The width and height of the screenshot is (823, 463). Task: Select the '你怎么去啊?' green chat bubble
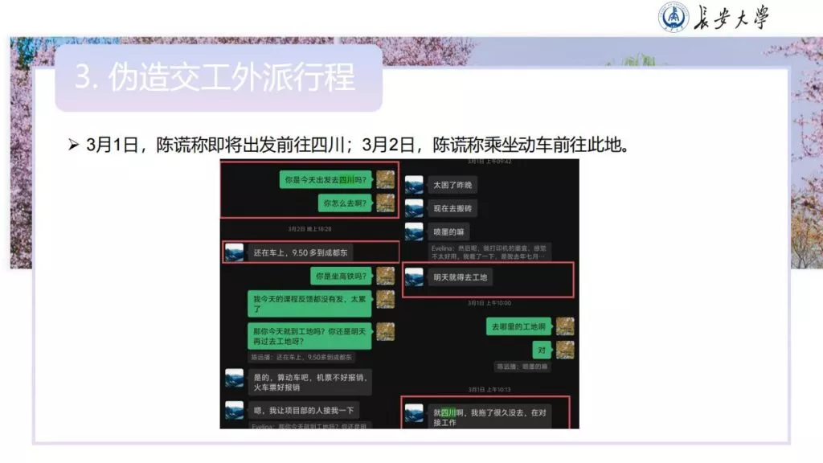click(x=345, y=203)
